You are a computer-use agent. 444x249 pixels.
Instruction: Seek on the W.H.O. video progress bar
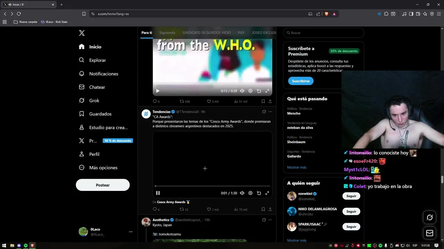pyautogui.click(x=212, y=84)
